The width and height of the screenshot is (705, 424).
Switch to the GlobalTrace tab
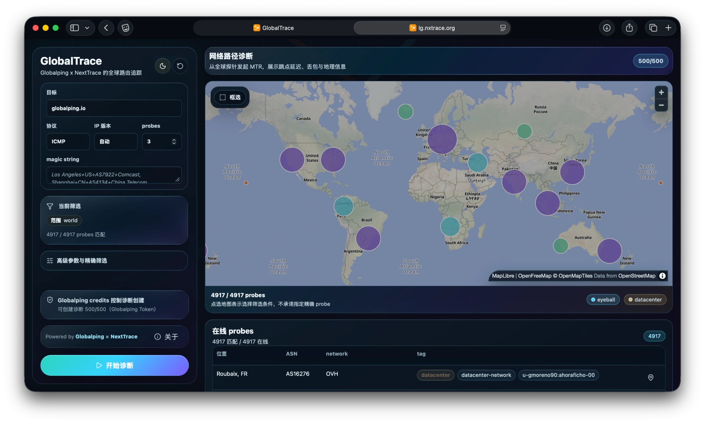point(274,28)
